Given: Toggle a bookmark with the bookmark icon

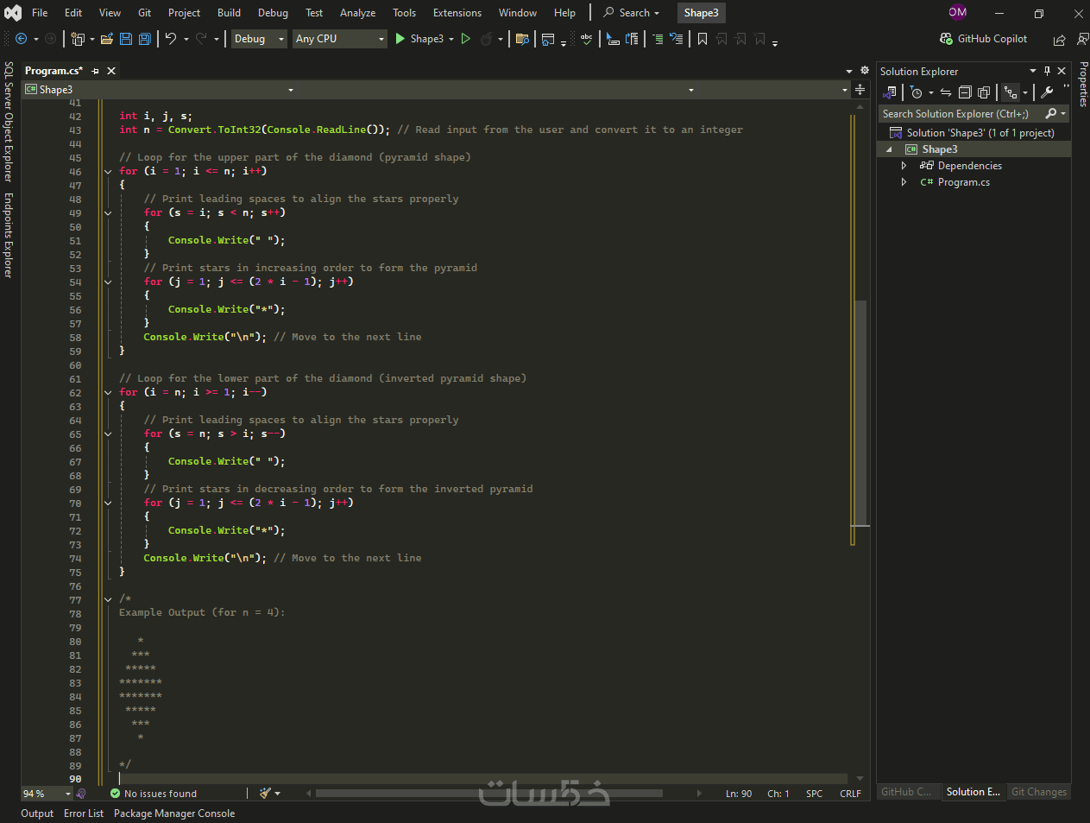Looking at the screenshot, I should click(x=703, y=39).
